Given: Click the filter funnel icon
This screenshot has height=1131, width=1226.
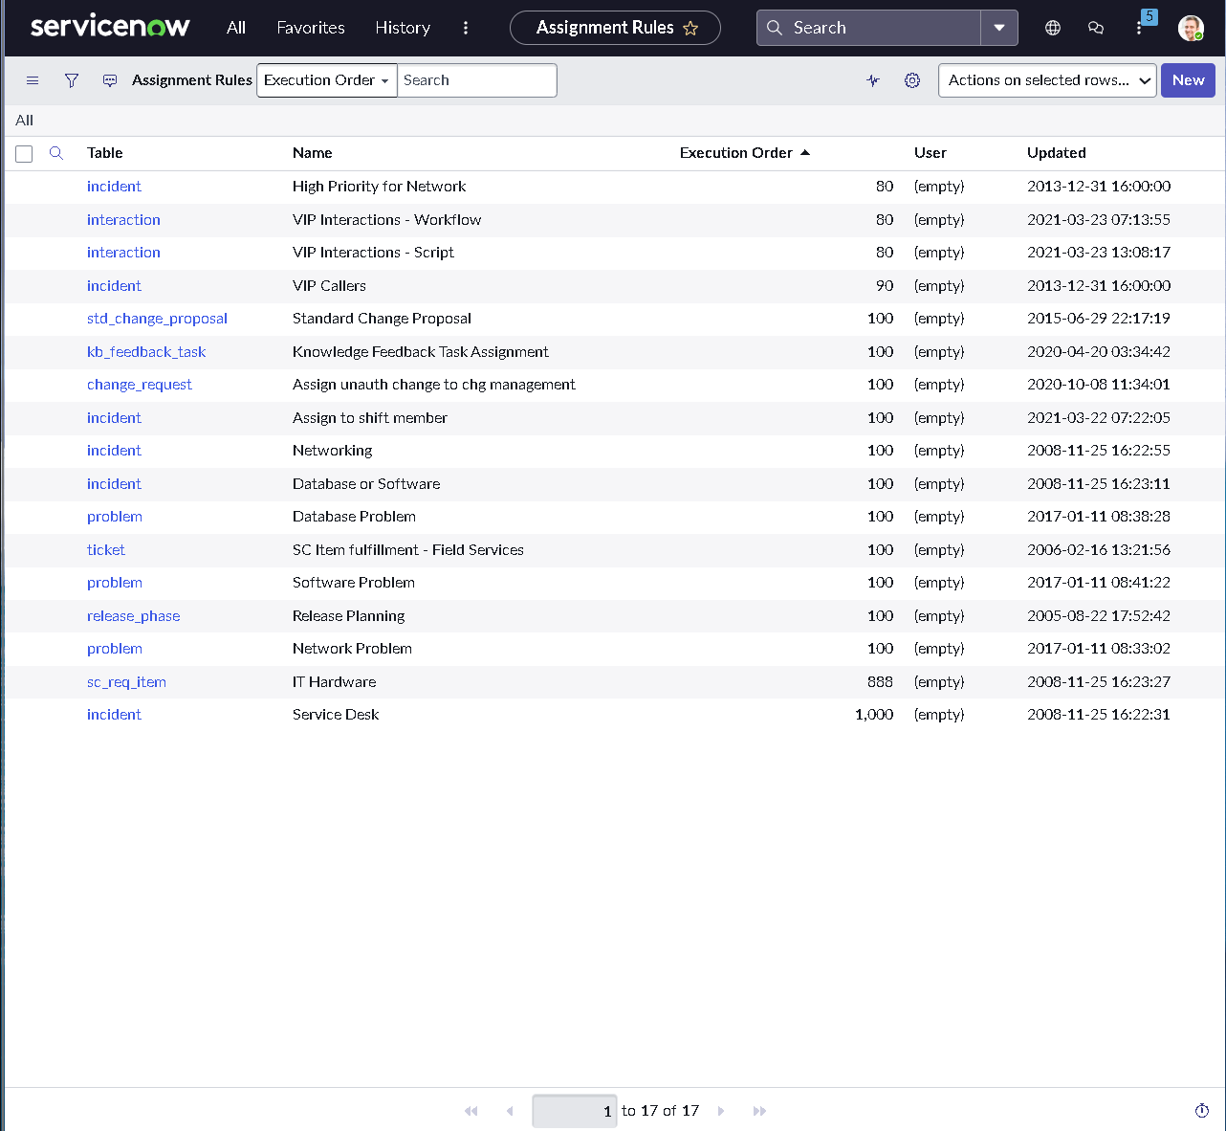Looking at the screenshot, I should [72, 80].
